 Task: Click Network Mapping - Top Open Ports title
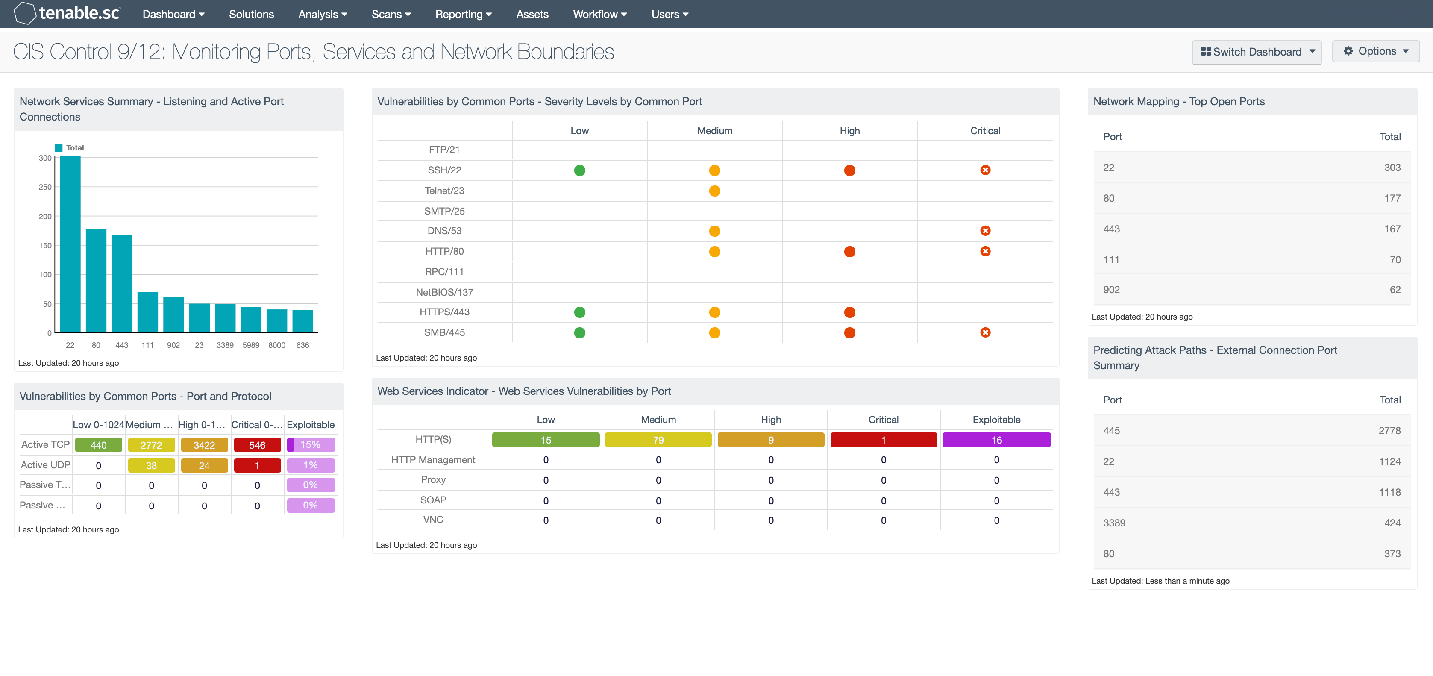coord(1179,101)
